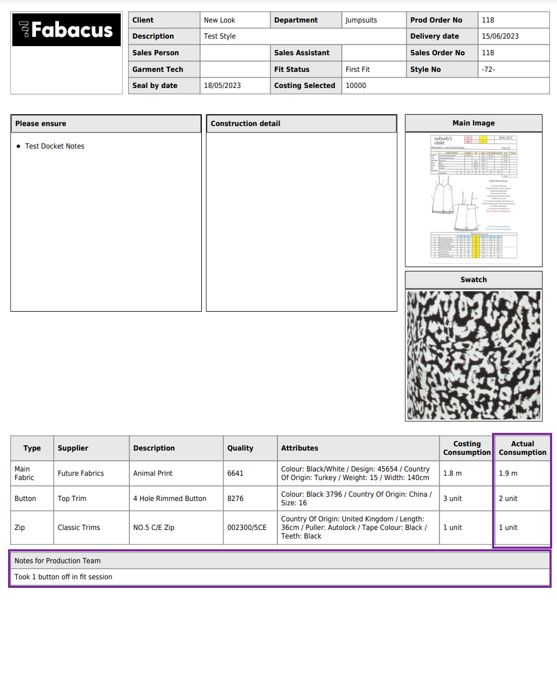Image resolution: width=557 pixels, height=678 pixels.
Task: Click the Swatch panel header
Action: (x=473, y=279)
